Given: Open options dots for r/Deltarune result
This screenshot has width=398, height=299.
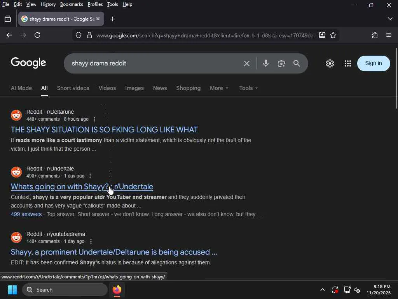Looking at the screenshot, I should (x=94, y=119).
